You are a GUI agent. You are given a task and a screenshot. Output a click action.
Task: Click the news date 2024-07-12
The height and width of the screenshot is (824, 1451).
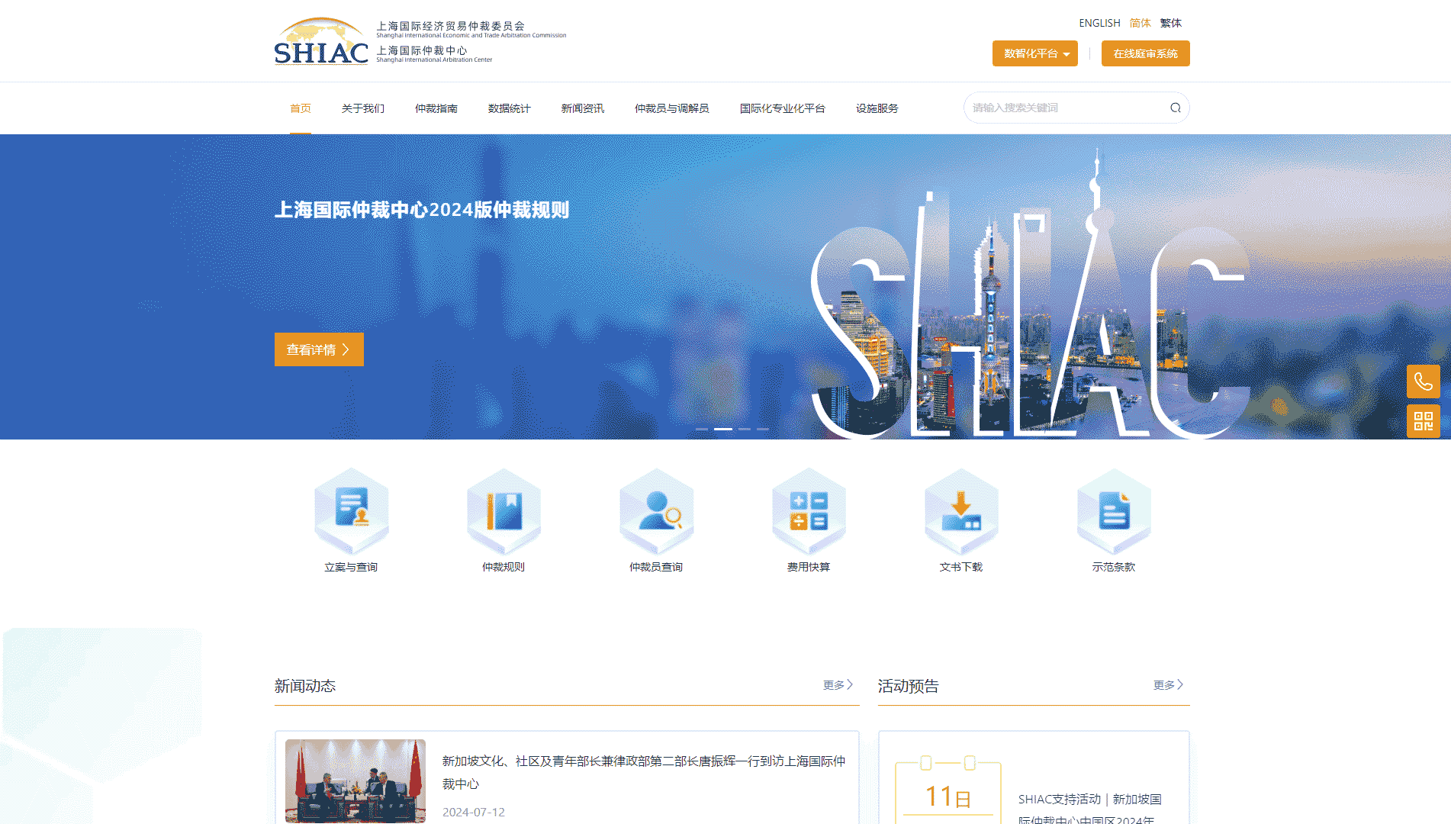474,812
